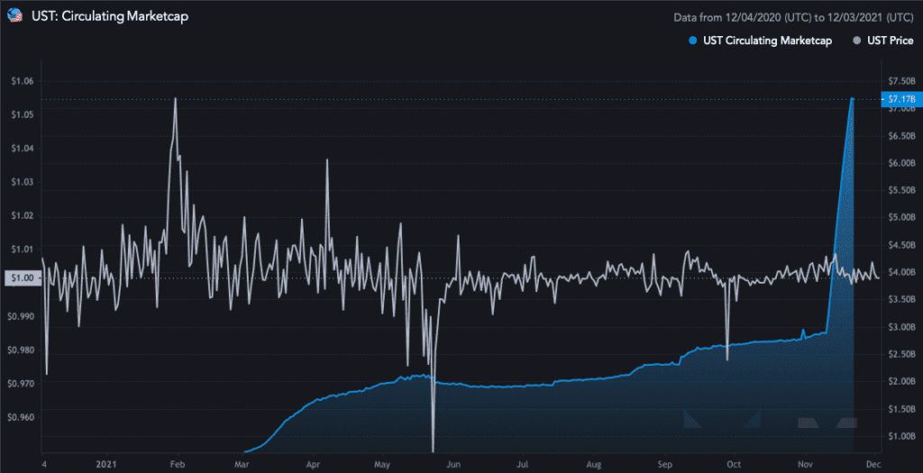Click the Dec label on the time axis
Viewport: 923px width, 473px height.
873,464
